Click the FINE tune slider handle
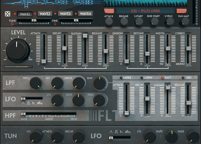 click(x=76, y=20)
